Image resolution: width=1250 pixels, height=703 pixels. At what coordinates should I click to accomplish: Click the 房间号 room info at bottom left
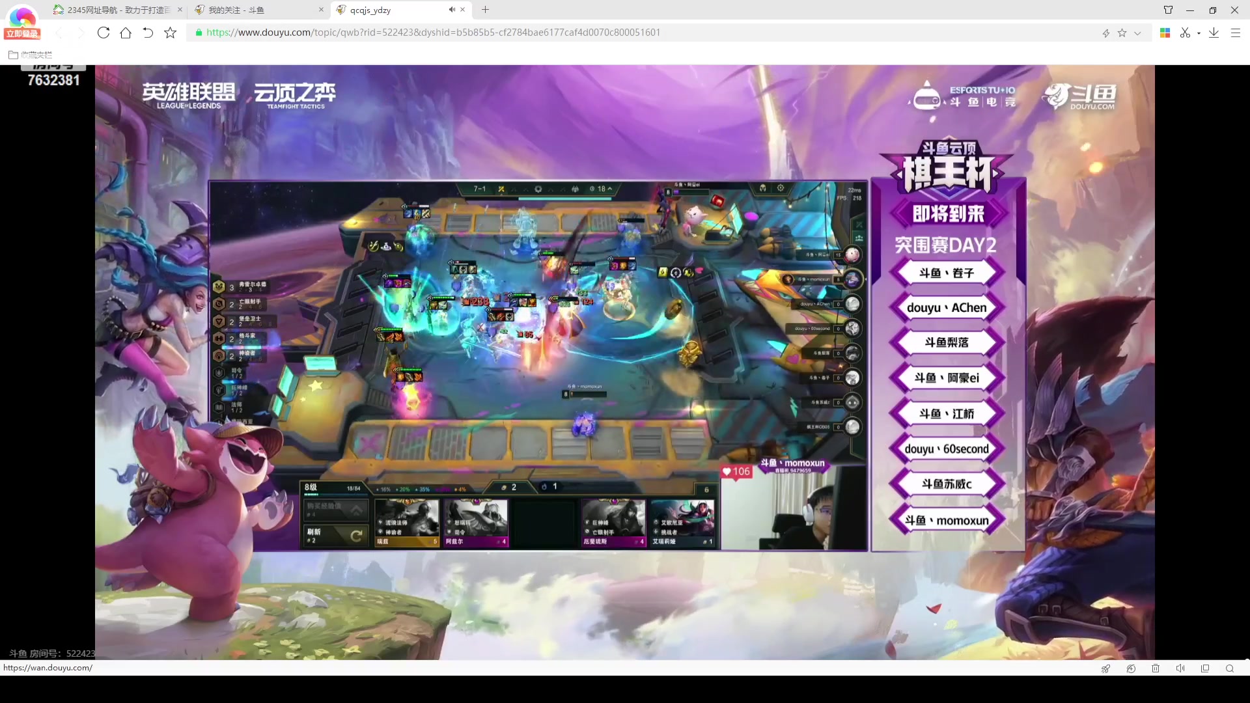point(52,653)
